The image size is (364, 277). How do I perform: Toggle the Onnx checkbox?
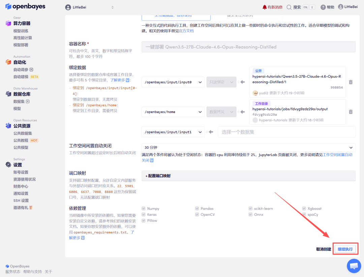pos(250,215)
